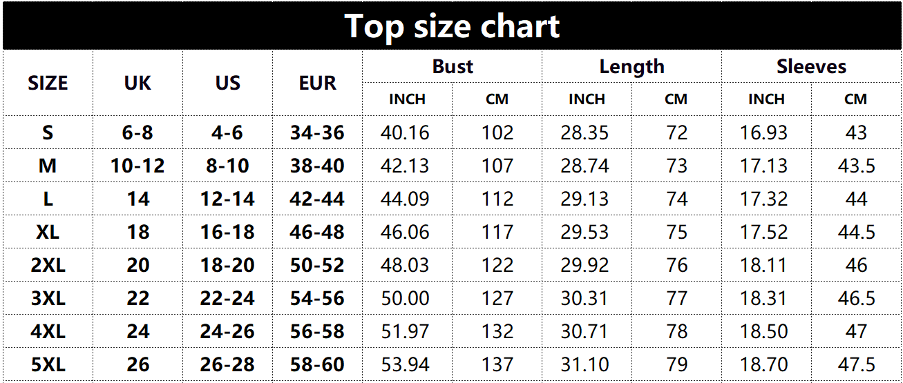Click EUR size 46-48 cell
The width and height of the screenshot is (903, 383).
click(x=317, y=233)
